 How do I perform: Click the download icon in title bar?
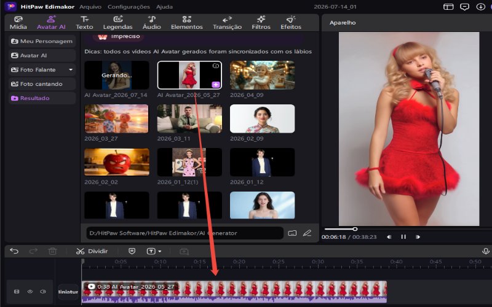tap(480, 7)
